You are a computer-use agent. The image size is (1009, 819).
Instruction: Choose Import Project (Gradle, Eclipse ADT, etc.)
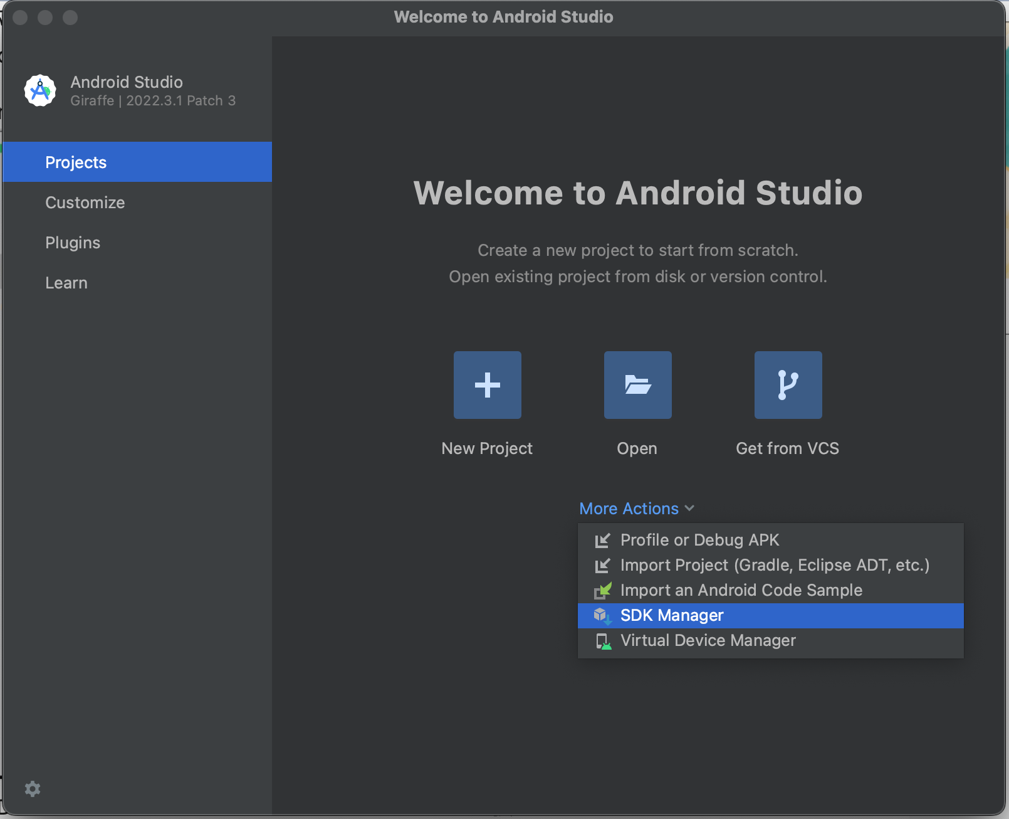tap(771, 565)
